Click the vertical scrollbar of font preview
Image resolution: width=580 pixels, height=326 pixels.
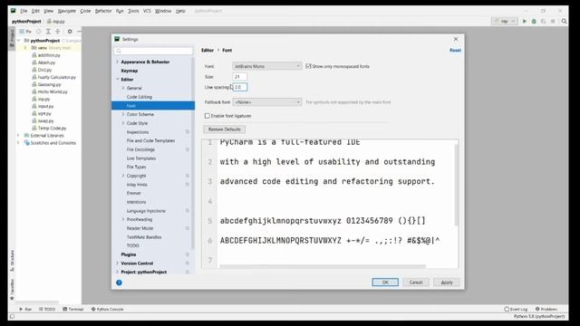tap(456, 185)
